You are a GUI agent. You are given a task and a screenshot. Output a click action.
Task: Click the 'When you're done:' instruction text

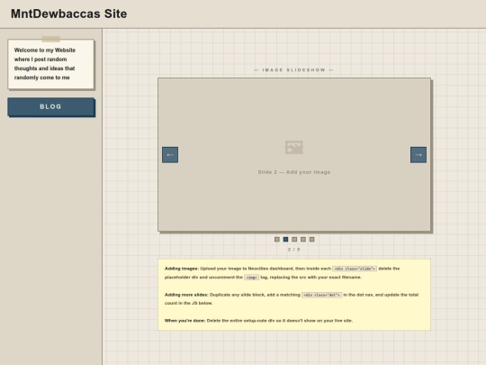(184, 321)
